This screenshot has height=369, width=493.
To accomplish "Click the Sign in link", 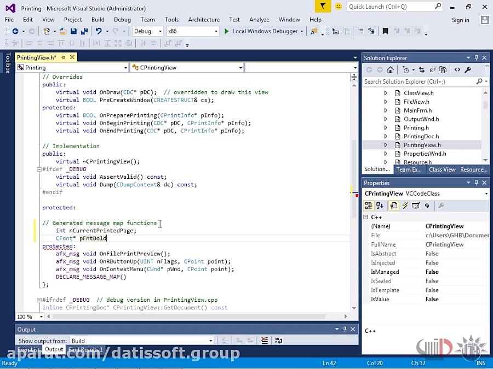I will click(x=460, y=20).
